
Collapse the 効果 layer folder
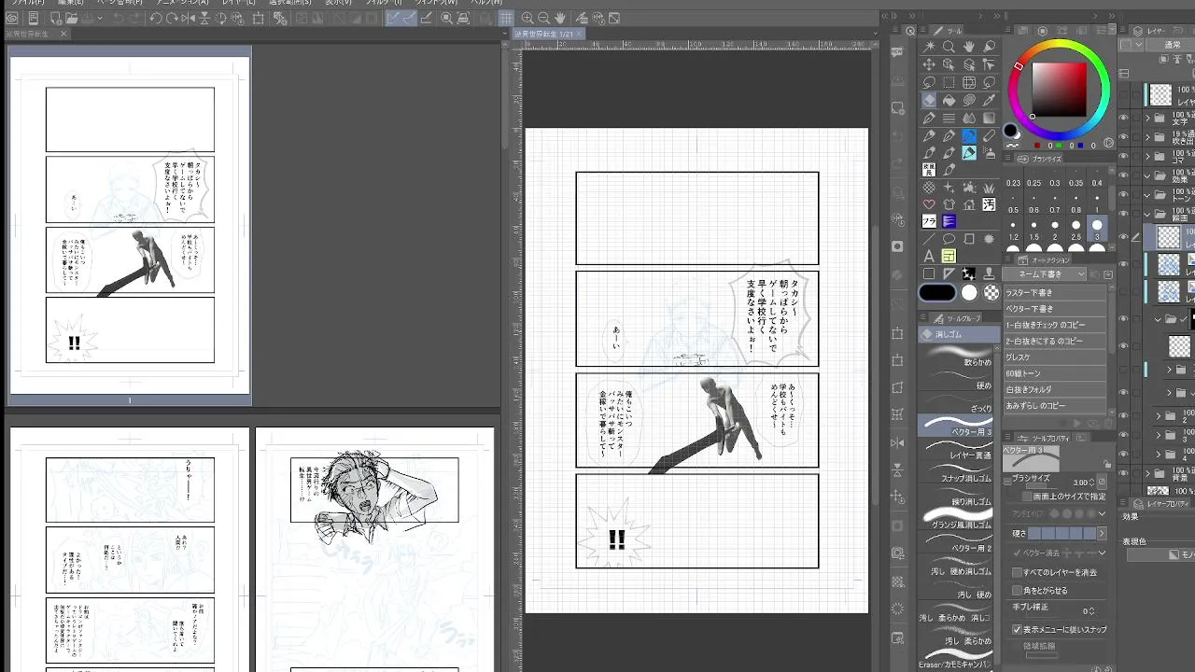pyautogui.click(x=1147, y=175)
